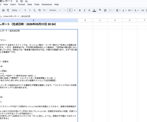Image resolution: width=147 pixels, height=122 pixels.
Task: Open the Data menu
Action: (30, 4)
